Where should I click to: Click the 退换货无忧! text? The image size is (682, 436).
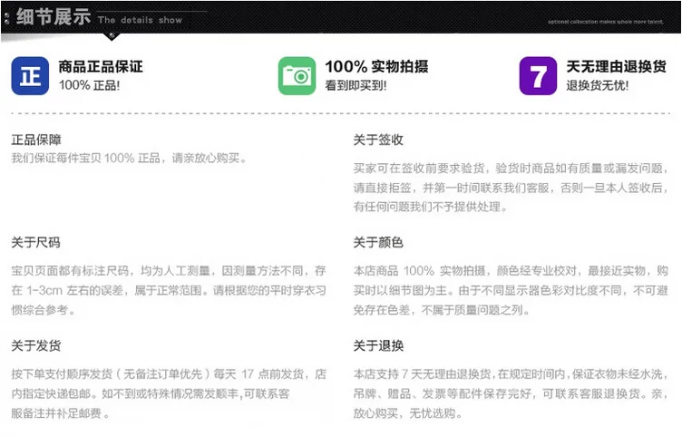(597, 85)
